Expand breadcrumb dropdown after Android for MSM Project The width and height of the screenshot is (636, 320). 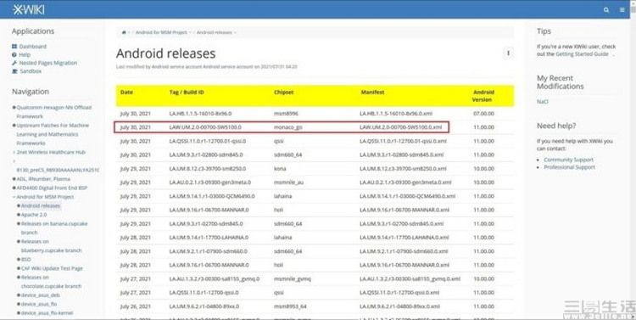[x=190, y=32]
